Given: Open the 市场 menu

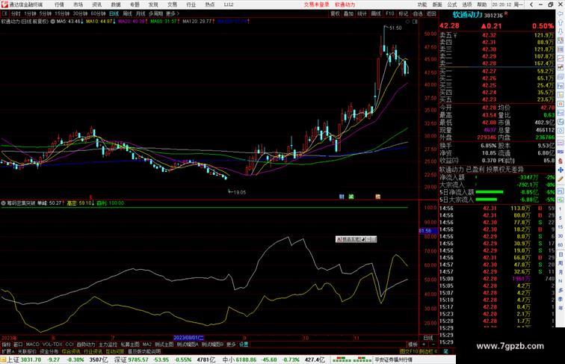Looking at the screenshot, I should pos(78,4).
